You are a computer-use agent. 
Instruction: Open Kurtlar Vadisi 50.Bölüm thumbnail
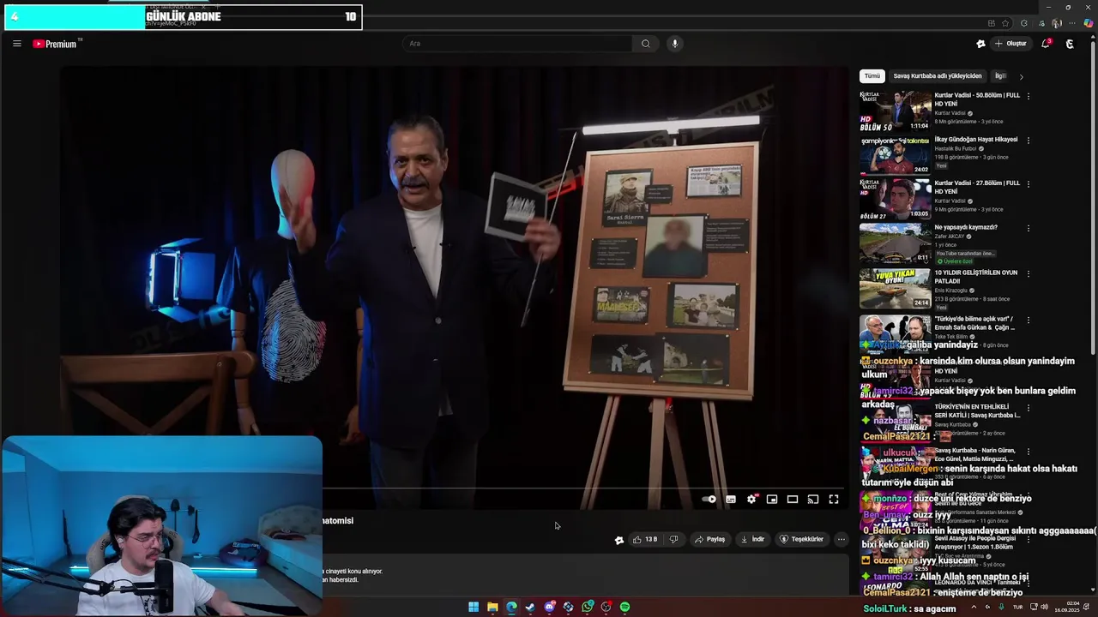pos(895,110)
